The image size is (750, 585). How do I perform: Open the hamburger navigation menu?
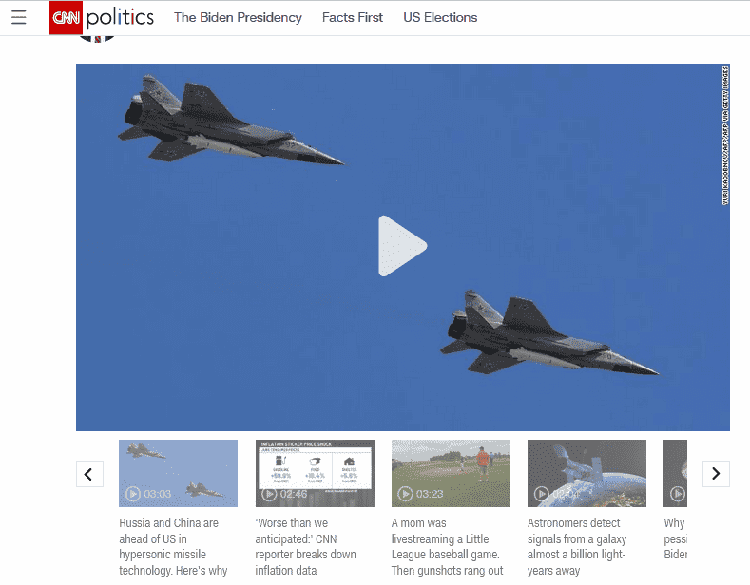pyautogui.click(x=19, y=18)
